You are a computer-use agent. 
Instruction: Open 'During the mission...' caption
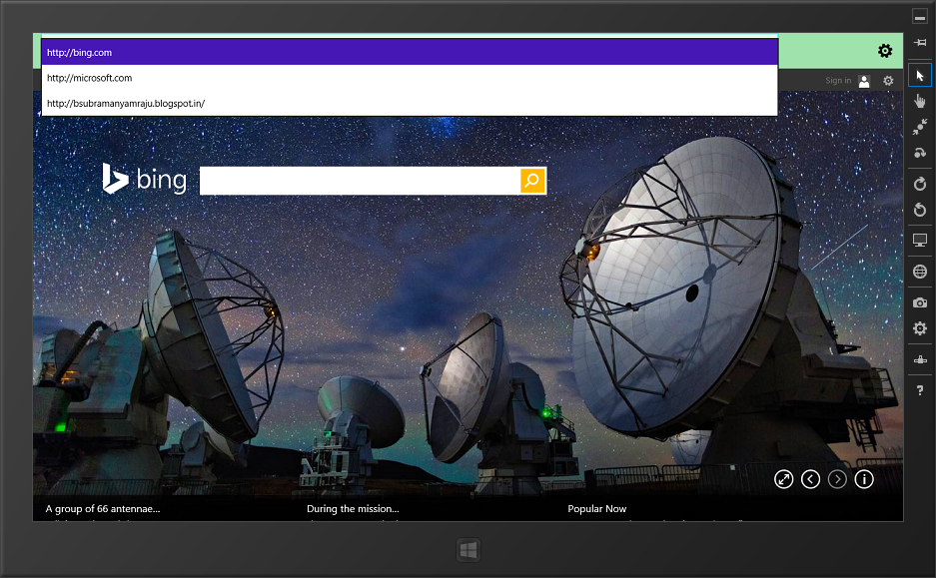[353, 509]
